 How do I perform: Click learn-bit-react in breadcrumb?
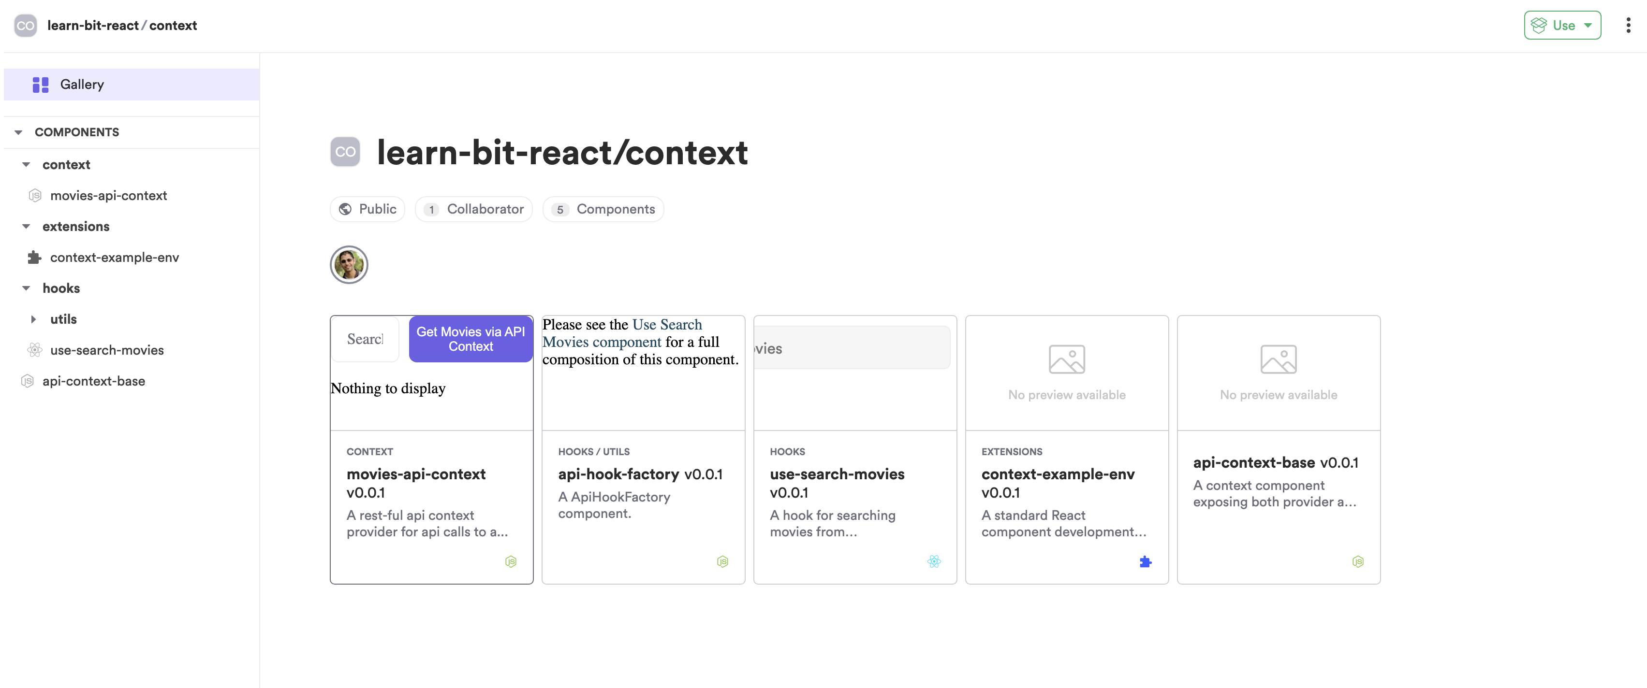93,26
